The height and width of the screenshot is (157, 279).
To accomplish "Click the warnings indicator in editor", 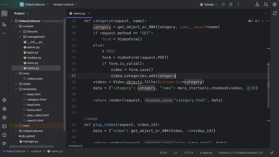I will coord(254,21).
